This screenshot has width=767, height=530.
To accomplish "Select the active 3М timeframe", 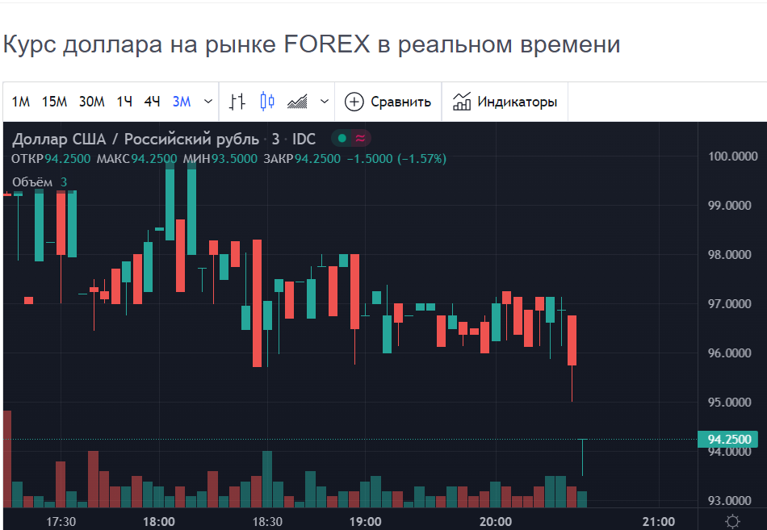I will click(182, 102).
